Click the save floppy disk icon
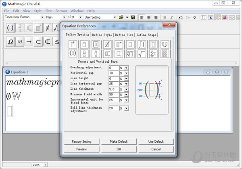The width and height of the screenshot is (242, 169). tap(133, 17)
